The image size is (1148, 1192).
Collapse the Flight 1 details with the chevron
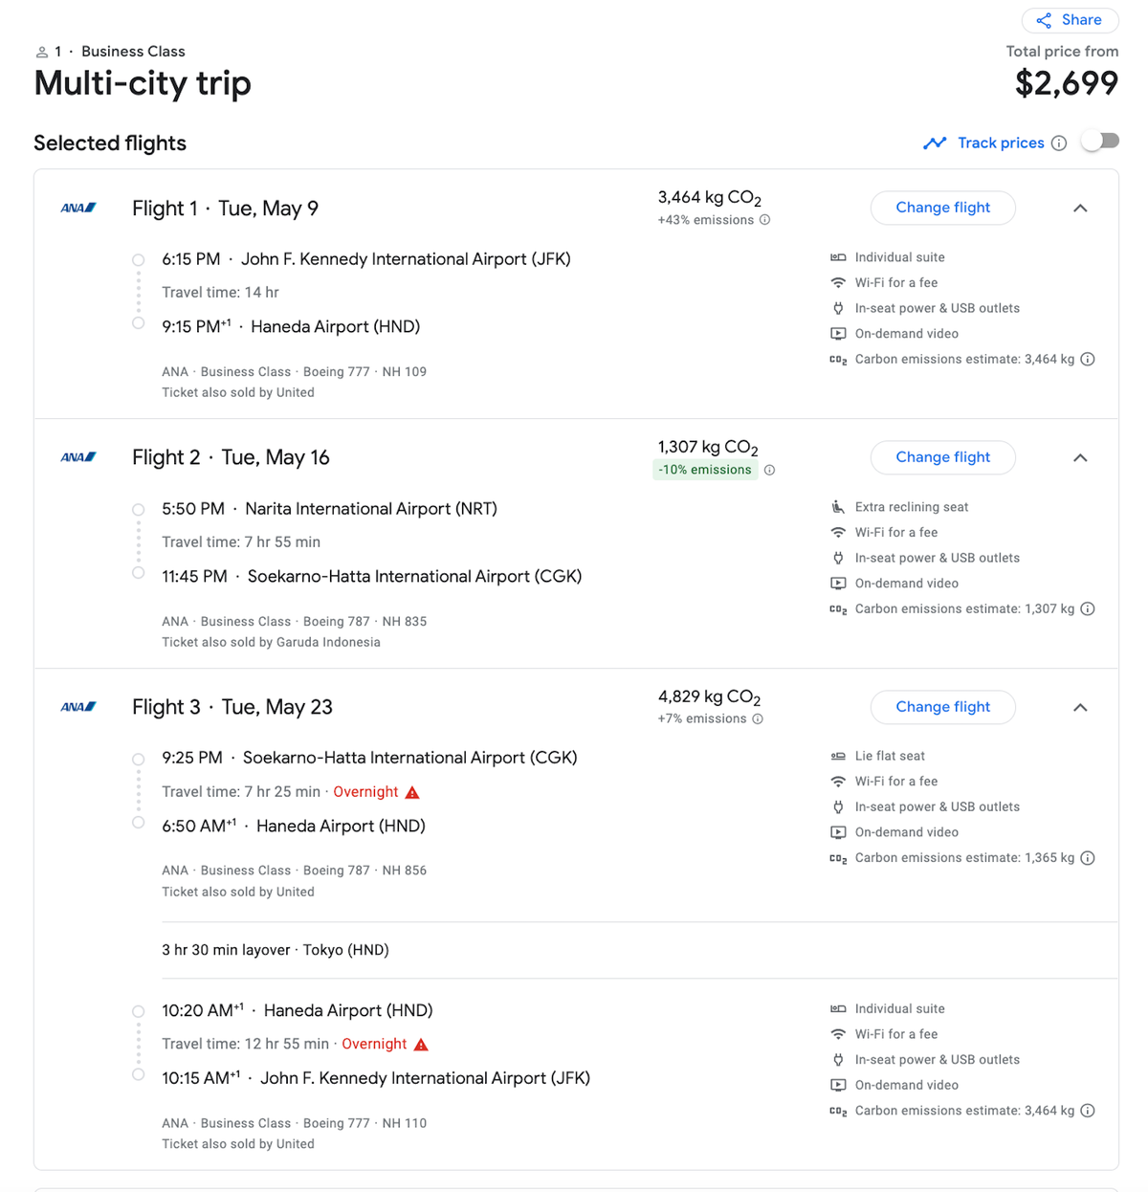coord(1080,208)
